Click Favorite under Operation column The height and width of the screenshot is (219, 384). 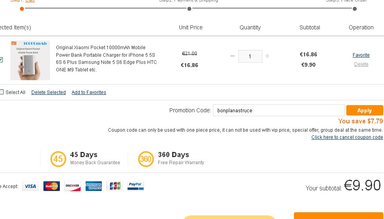(x=361, y=55)
